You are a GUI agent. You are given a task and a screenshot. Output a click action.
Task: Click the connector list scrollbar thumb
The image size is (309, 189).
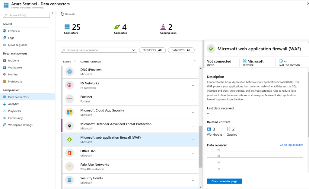pyautogui.click(x=201, y=147)
